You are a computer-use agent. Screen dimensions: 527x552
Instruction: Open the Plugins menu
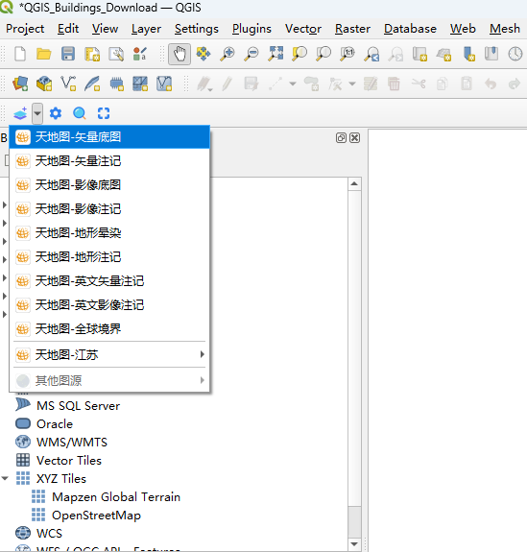(x=252, y=29)
